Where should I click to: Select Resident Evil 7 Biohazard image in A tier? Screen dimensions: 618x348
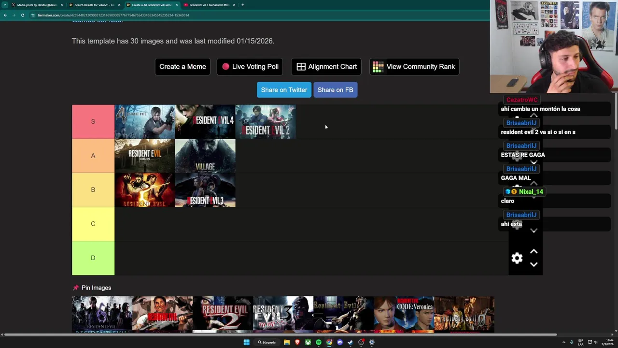(x=145, y=156)
